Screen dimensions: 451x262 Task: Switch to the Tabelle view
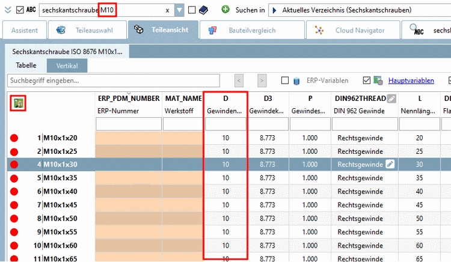(x=26, y=65)
